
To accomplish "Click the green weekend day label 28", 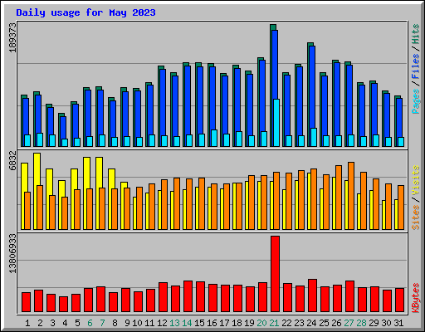I will [361, 323].
